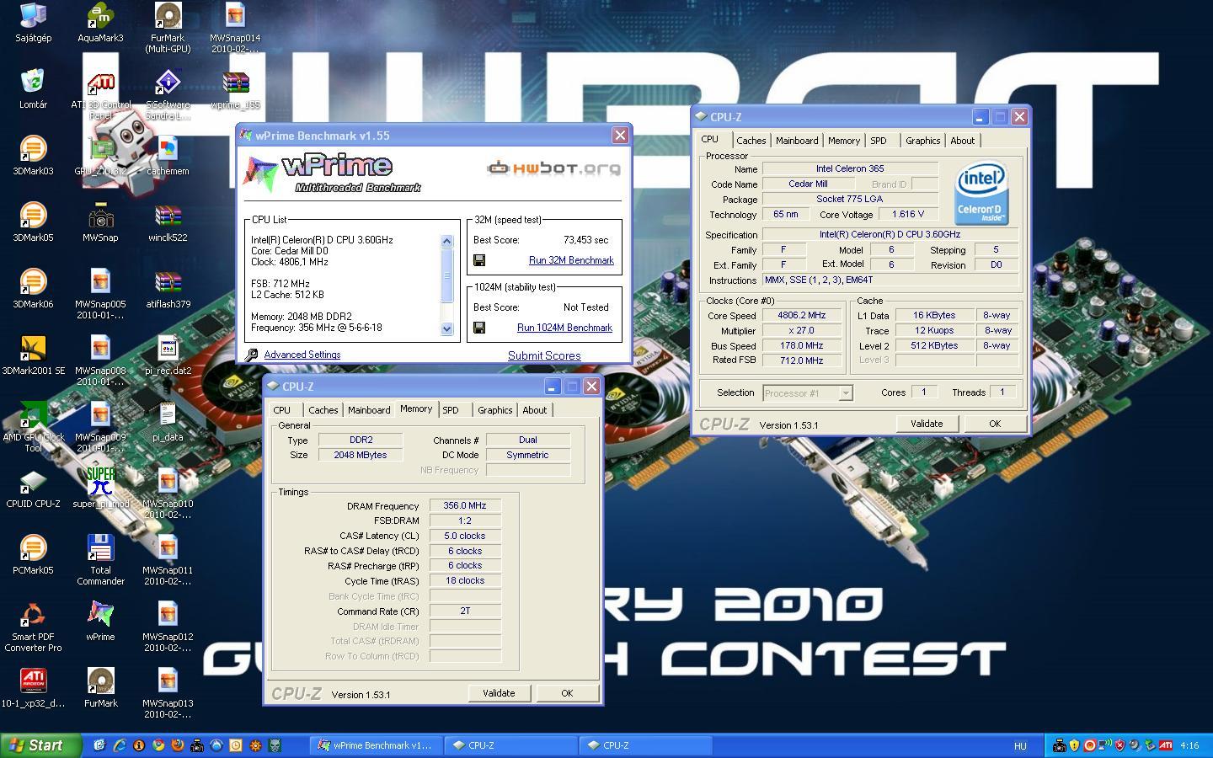This screenshot has height=758, width=1213.
Task: Select the cachemem desktop icon
Action: click(168, 155)
